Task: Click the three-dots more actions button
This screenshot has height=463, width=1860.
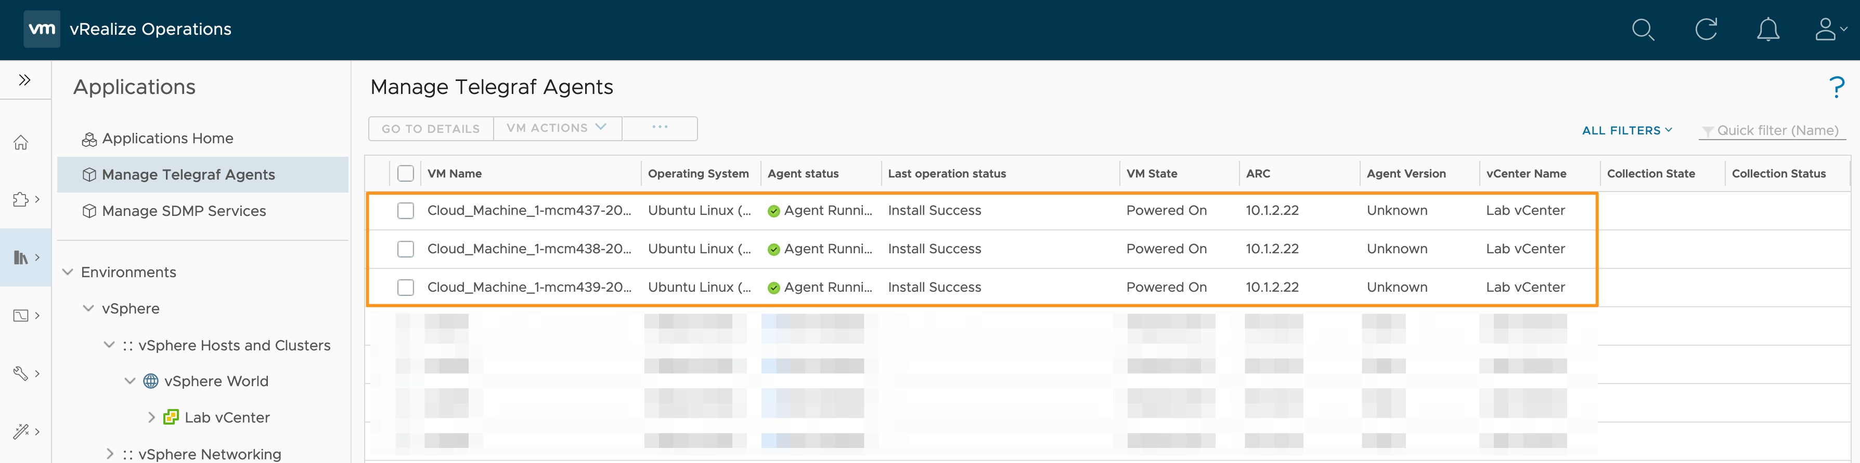Action: click(660, 128)
